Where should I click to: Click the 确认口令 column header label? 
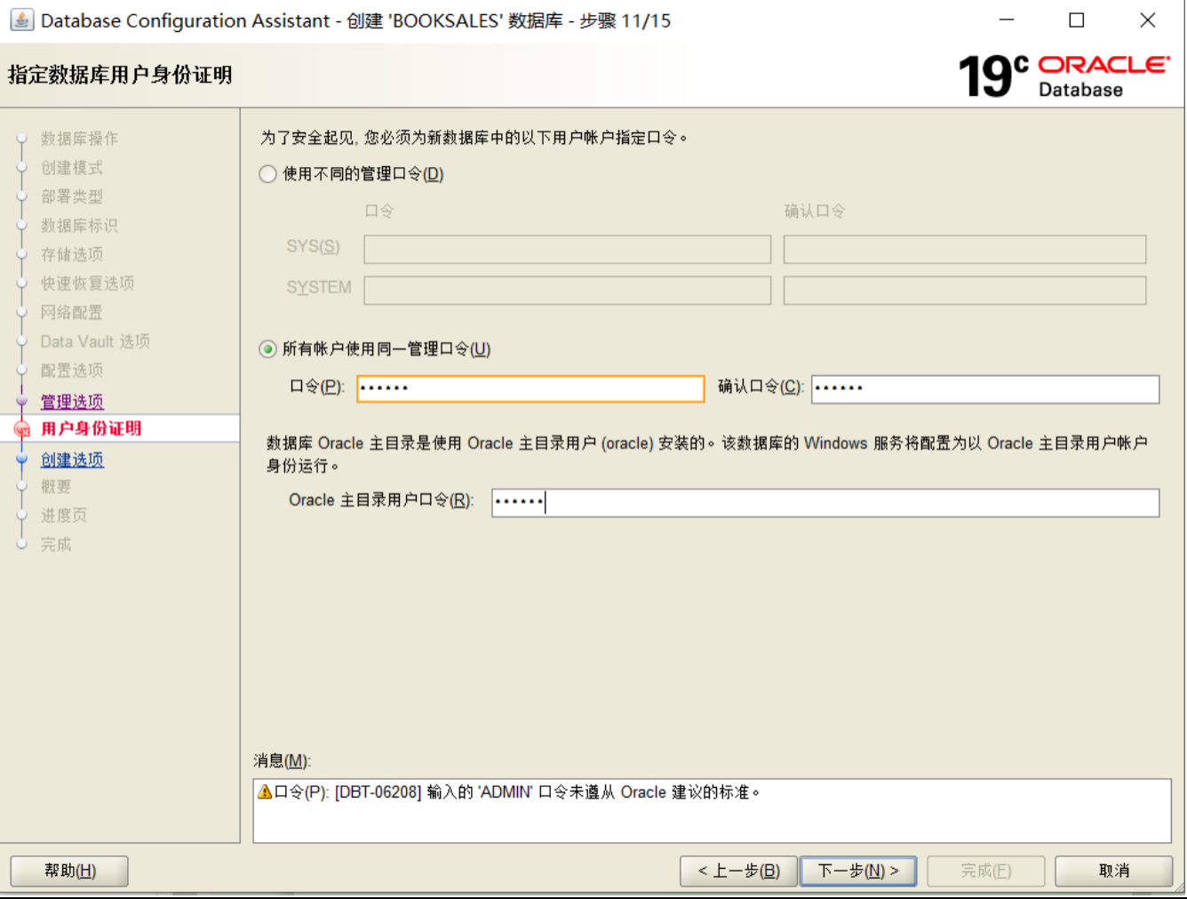pyautogui.click(x=815, y=211)
